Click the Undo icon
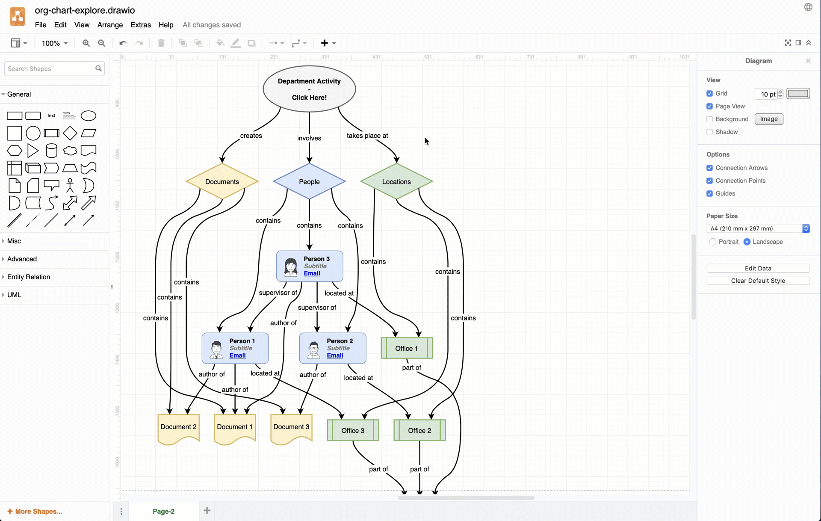The width and height of the screenshot is (821, 521). tap(123, 43)
